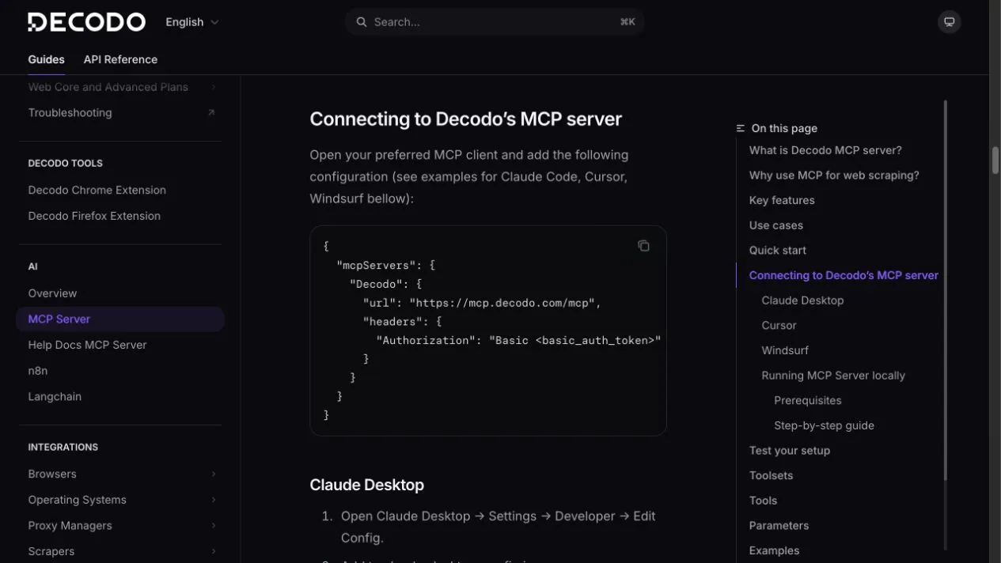
Task: Jump to Why use MCP for web scraping?
Action: point(834,176)
